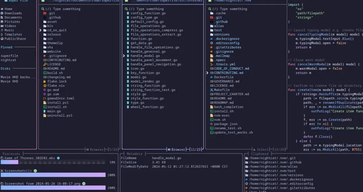Select CONTRIBUTING.md in the .nvm panel
Image resolution: width=363 pixels, height=192 pixels.
[229, 73]
